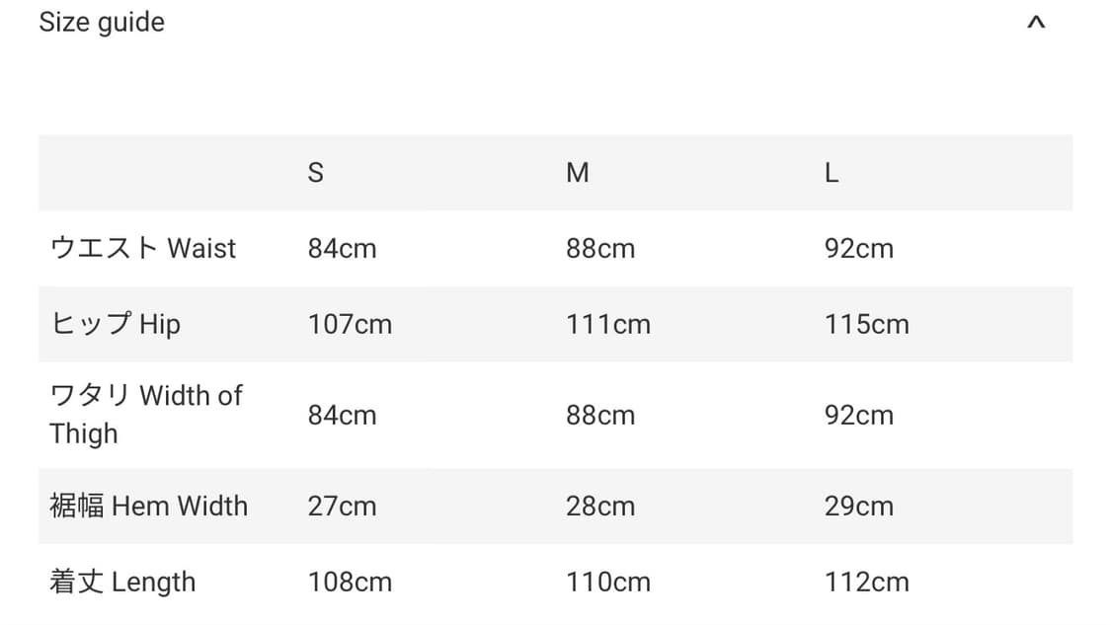
Task: Select the Waist value for size L
Action: (858, 248)
